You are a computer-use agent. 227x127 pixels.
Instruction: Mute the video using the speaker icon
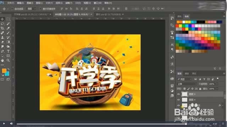click(x=11, y=123)
